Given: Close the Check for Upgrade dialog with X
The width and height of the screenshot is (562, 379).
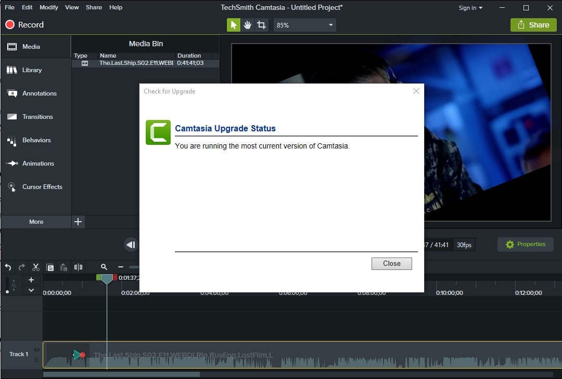Looking at the screenshot, I should [x=416, y=91].
